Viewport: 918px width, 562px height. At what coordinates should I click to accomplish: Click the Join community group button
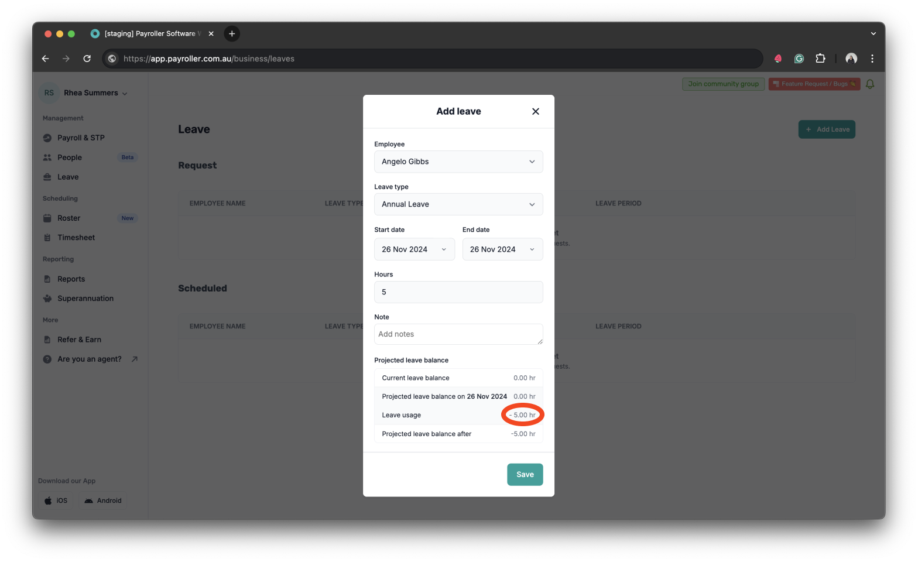pyautogui.click(x=723, y=84)
